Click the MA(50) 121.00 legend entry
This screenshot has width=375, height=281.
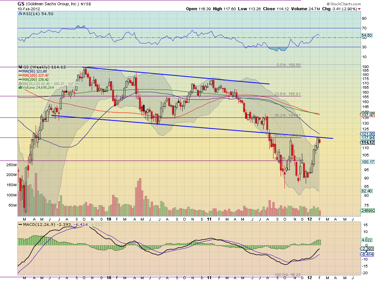(34, 71)
